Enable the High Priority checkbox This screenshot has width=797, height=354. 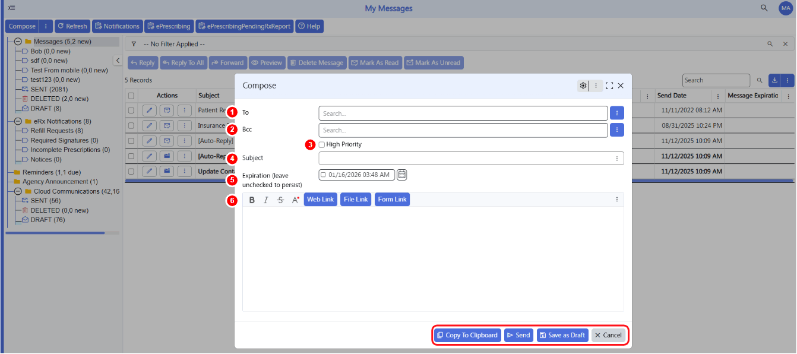322,144
